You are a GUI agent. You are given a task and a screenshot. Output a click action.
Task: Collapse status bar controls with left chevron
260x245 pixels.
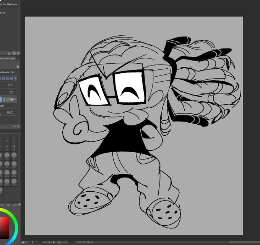pyautogui.click(x=92, y=242)
